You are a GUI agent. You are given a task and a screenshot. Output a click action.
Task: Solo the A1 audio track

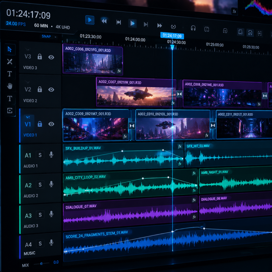40,155
